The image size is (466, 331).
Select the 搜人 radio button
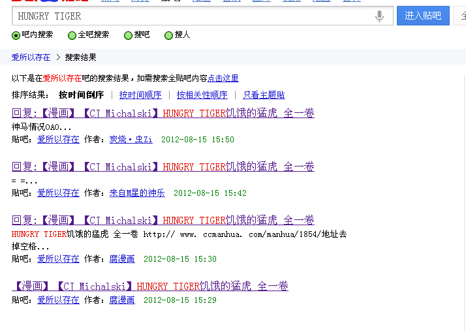[168, 35]
